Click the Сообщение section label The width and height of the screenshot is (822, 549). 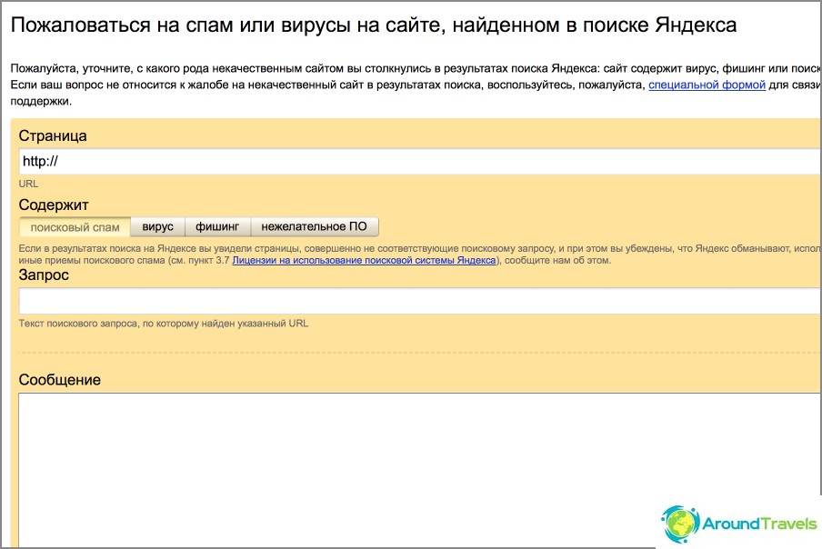60,380
